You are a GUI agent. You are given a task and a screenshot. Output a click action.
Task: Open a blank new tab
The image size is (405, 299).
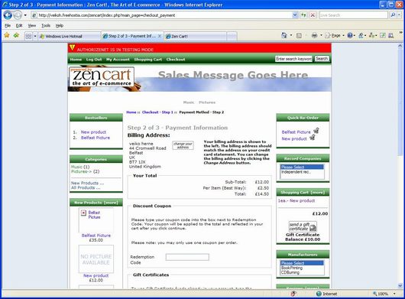click(232, 37)
